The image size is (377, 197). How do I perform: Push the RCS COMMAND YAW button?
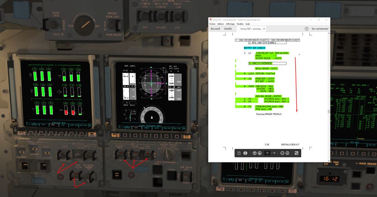pyautogui.click(x=157, y=183)
